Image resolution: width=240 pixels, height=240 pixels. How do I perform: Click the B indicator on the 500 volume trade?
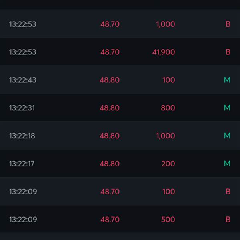point(228,219)
